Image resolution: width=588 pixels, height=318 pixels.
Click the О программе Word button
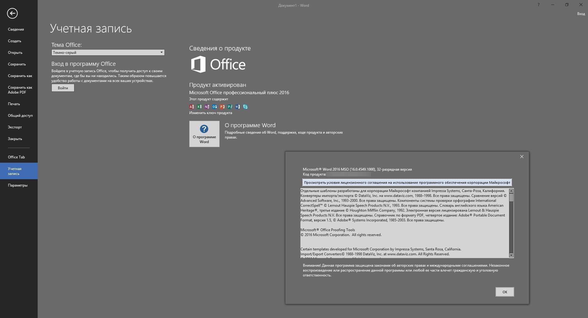coord(204,134)
